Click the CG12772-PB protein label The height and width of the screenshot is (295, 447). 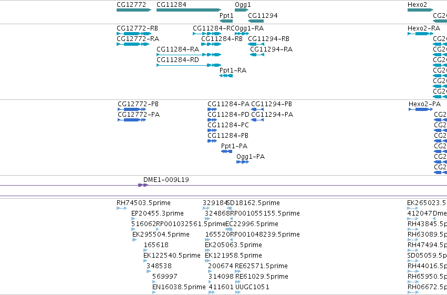pyautogui.click(x=138, y=104)
